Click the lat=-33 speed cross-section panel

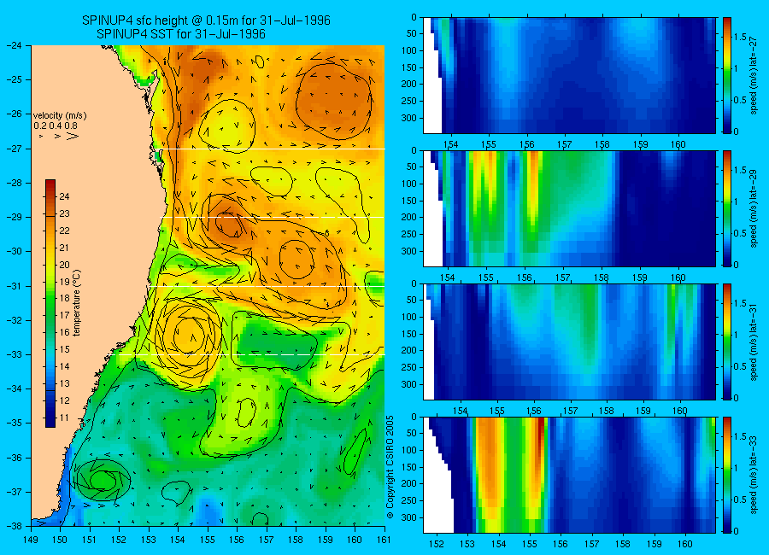pyautogui.click(x=569, y=475)
